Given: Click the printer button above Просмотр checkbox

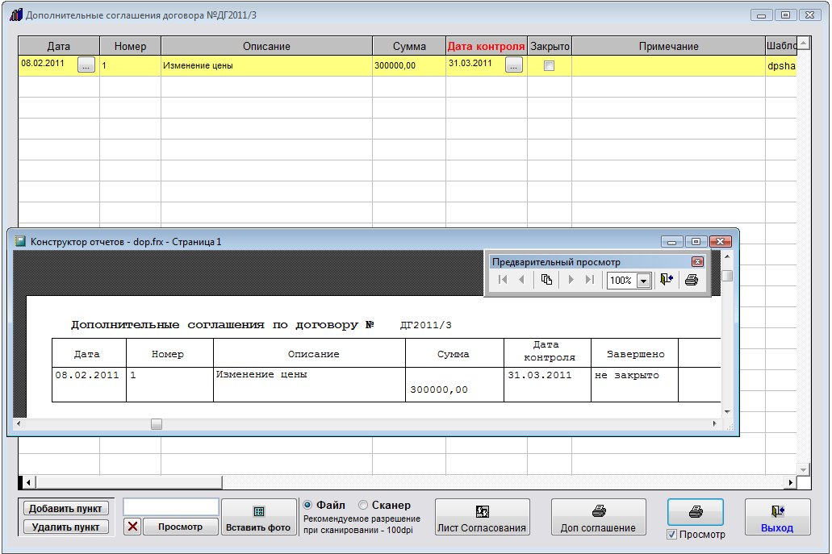Looking at the screenshot, I should (695, 512).
